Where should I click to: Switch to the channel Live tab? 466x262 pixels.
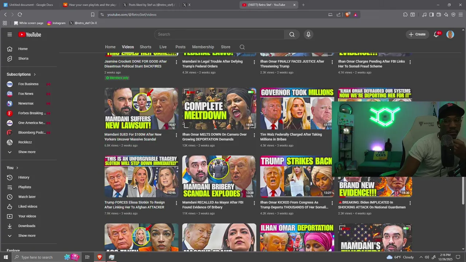point(163,47)
